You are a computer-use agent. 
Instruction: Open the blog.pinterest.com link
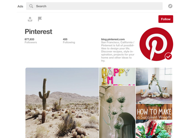(x=113, y=39)
